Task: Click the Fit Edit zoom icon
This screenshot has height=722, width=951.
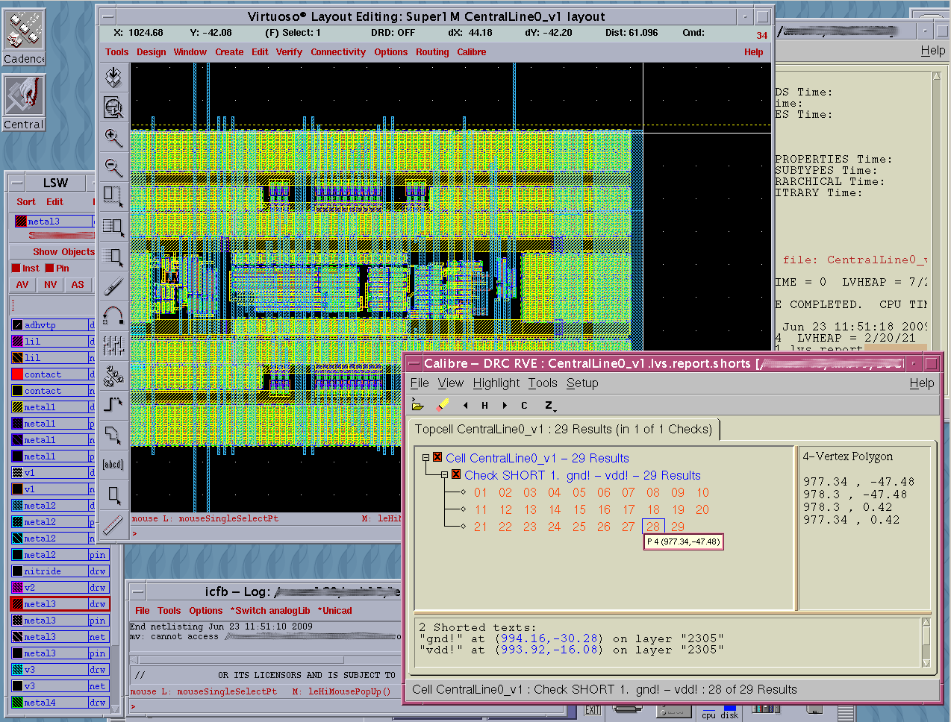Action: click(x=113, y=107)
